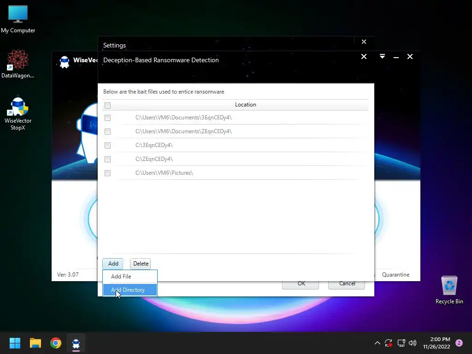The height and width of the screenshot is (354, 472).
Task: Select path text C:\ZEqnCEDy4\
Action: coord(154,159)
